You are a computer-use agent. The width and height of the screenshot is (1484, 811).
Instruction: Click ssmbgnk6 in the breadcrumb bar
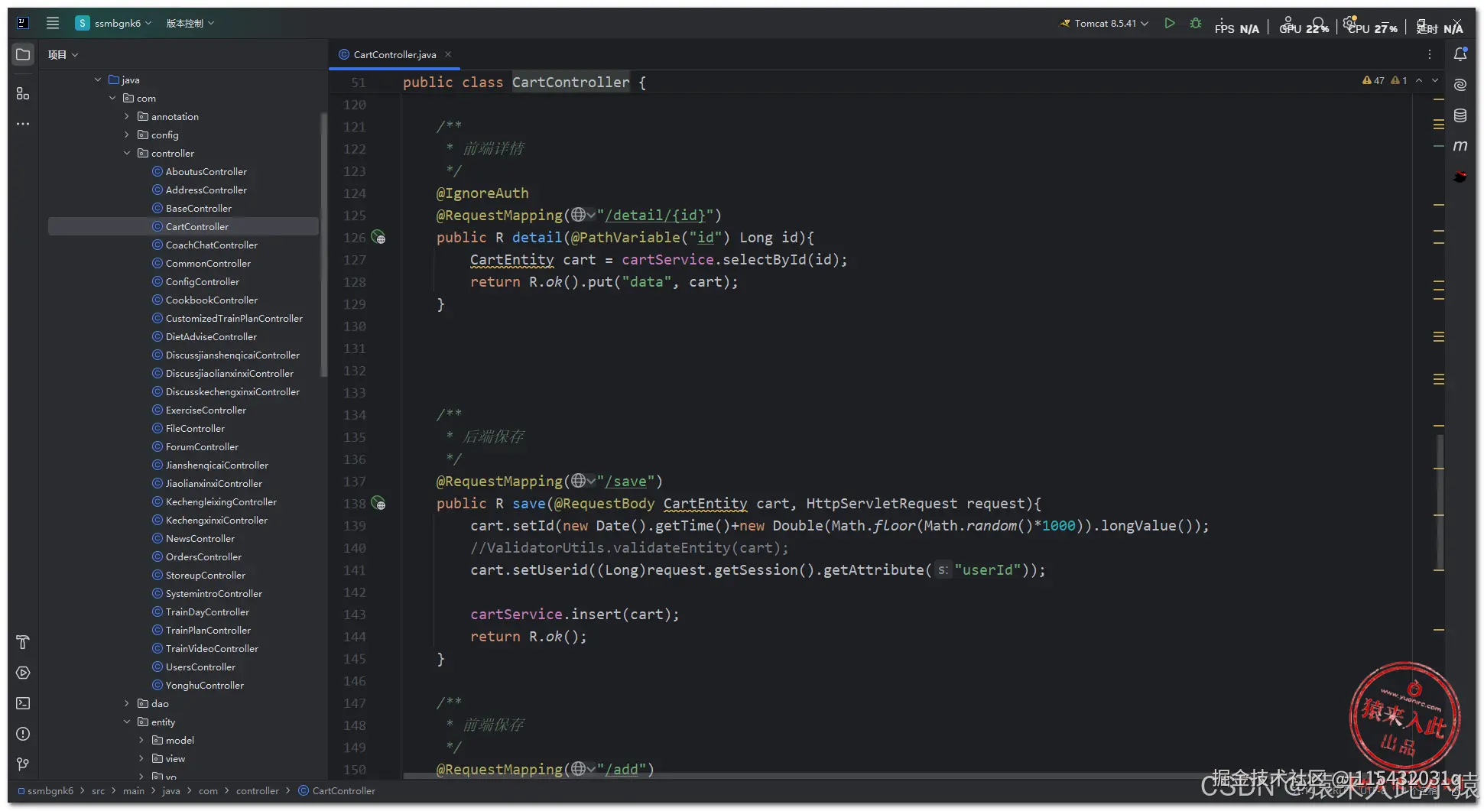(50, 790)
